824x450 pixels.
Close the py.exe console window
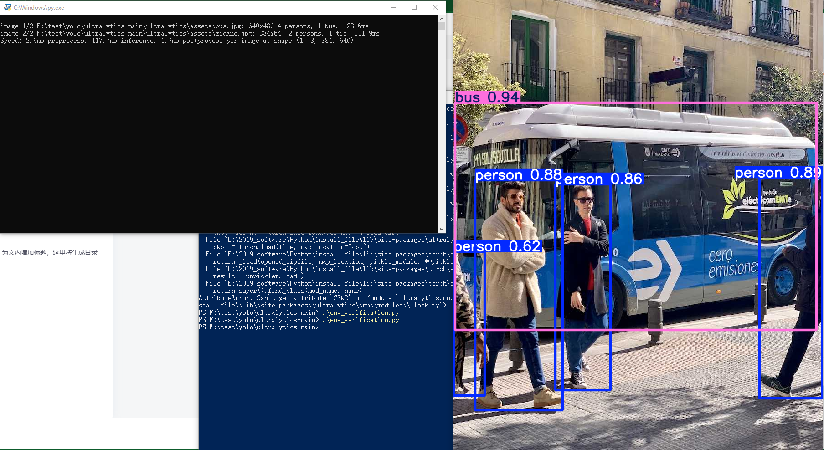[x=435, y=7]
